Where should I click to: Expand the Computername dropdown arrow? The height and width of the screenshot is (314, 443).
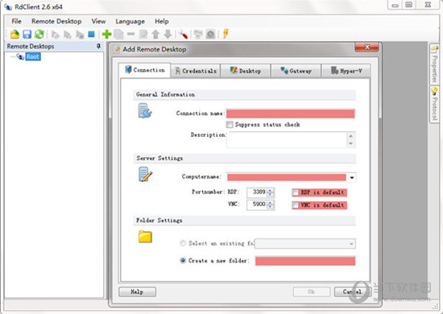pyautogui.click(x=351, y=177)
